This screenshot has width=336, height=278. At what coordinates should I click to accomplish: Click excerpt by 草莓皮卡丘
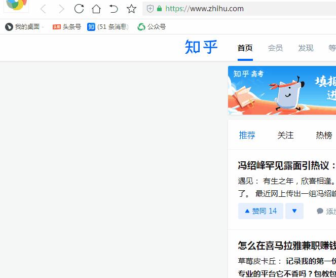[287, 267]
